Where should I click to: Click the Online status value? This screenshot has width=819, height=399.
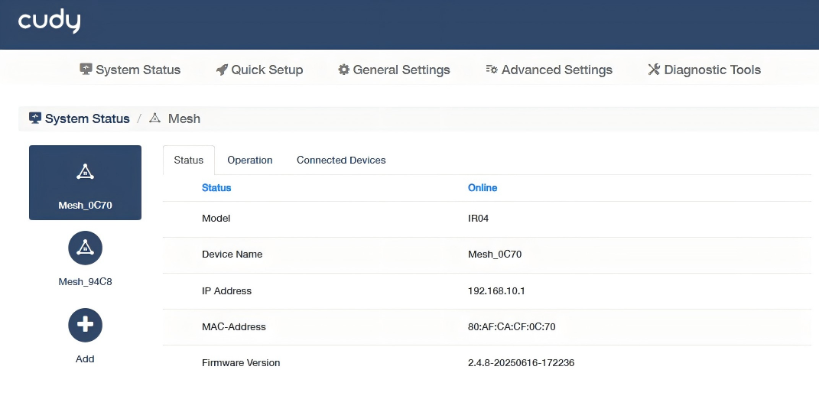tap(483, 188)
